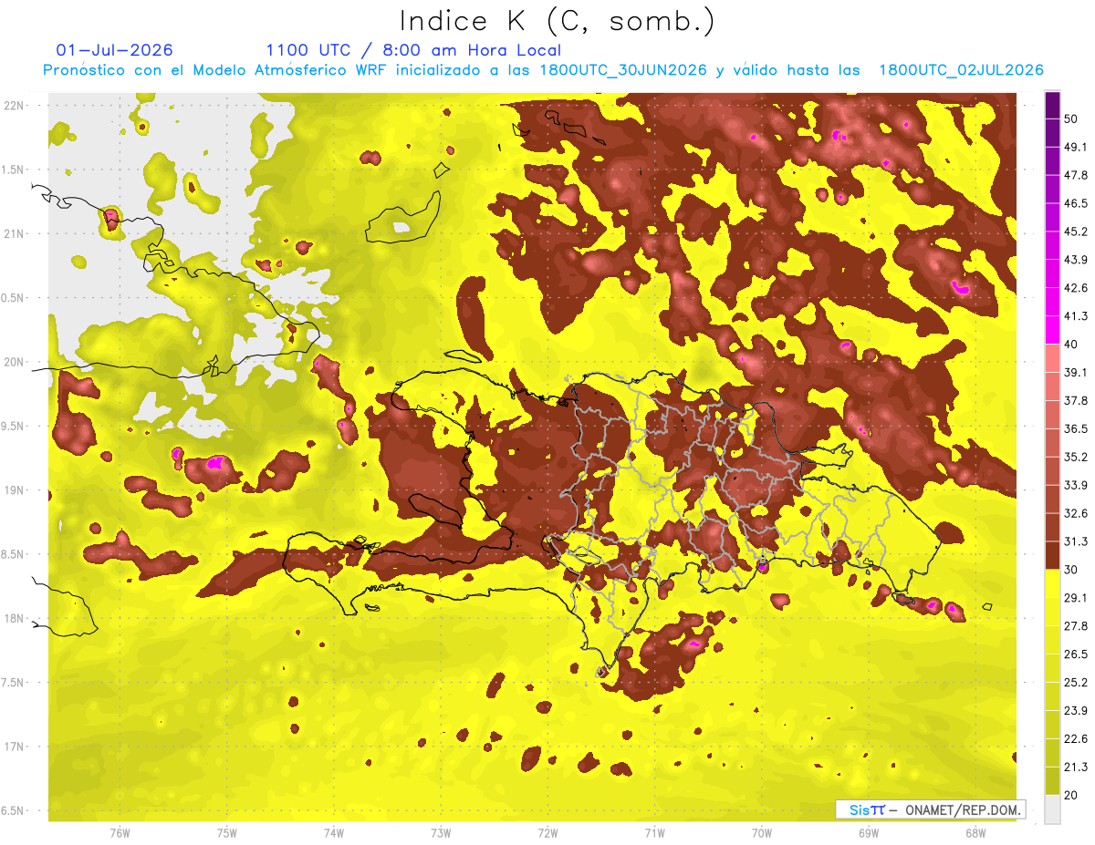Click the "21N" latitude label
This screenshot has height=845, width=1095.
(x=16, y=233)
